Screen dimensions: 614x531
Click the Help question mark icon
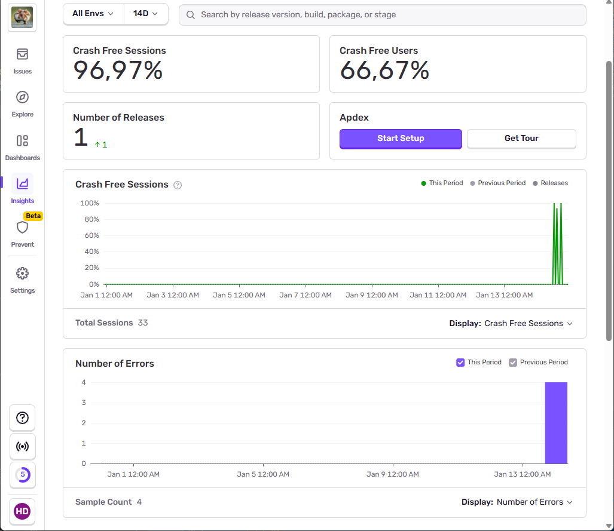[x=22, y=418]
